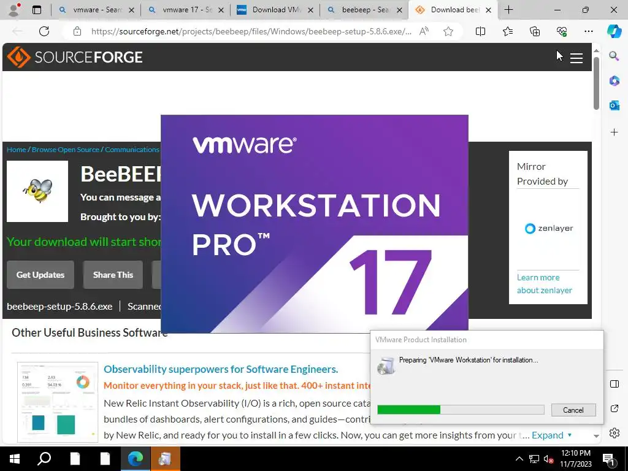Click the address bar URL field
The width and height of the screenshot is (628, 471).
click(251, 31)
